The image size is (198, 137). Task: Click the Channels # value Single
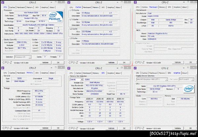51,78
